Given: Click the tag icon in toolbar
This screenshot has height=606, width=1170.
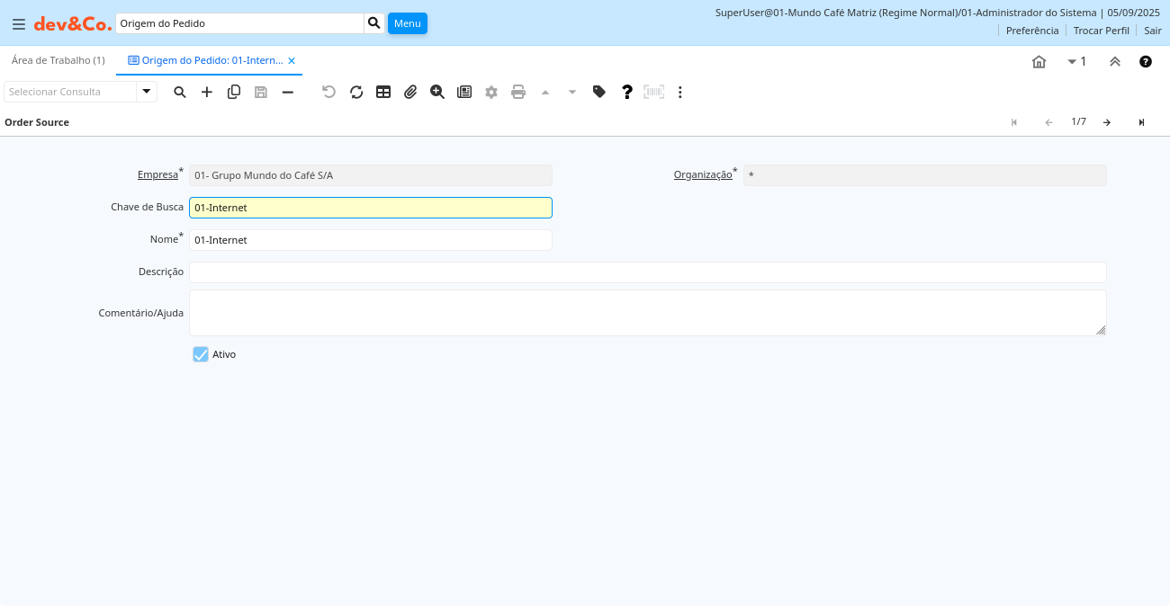Looking at the screenshot, I should [x=599, y=92].
